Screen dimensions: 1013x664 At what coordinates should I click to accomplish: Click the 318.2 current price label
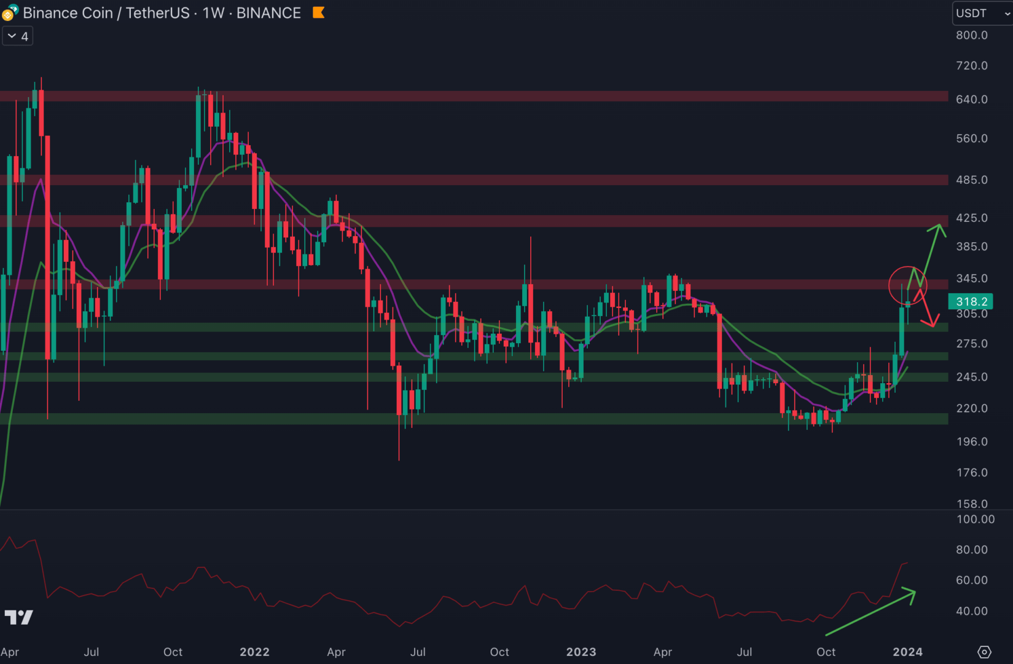pos(971,301)
